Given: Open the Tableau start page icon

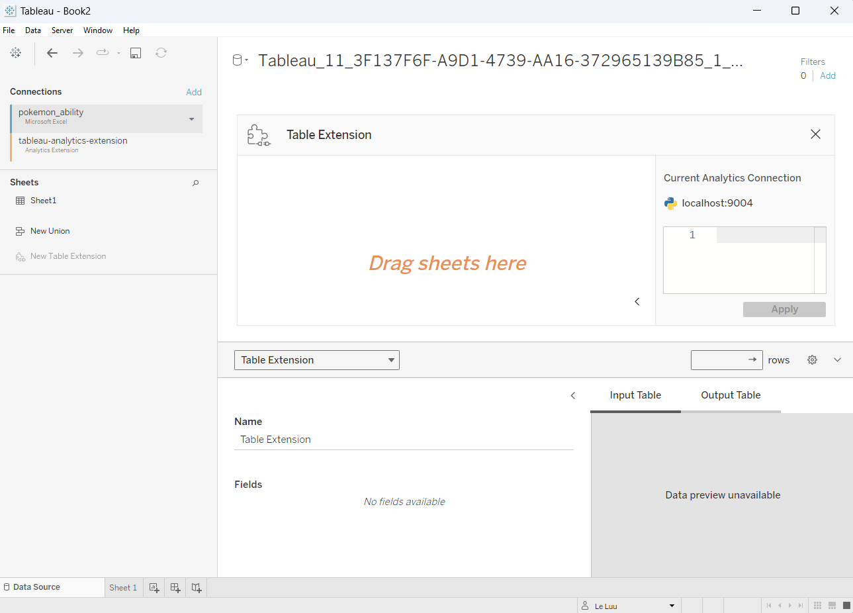Looking at the screenshot, I should click(16, 53).
